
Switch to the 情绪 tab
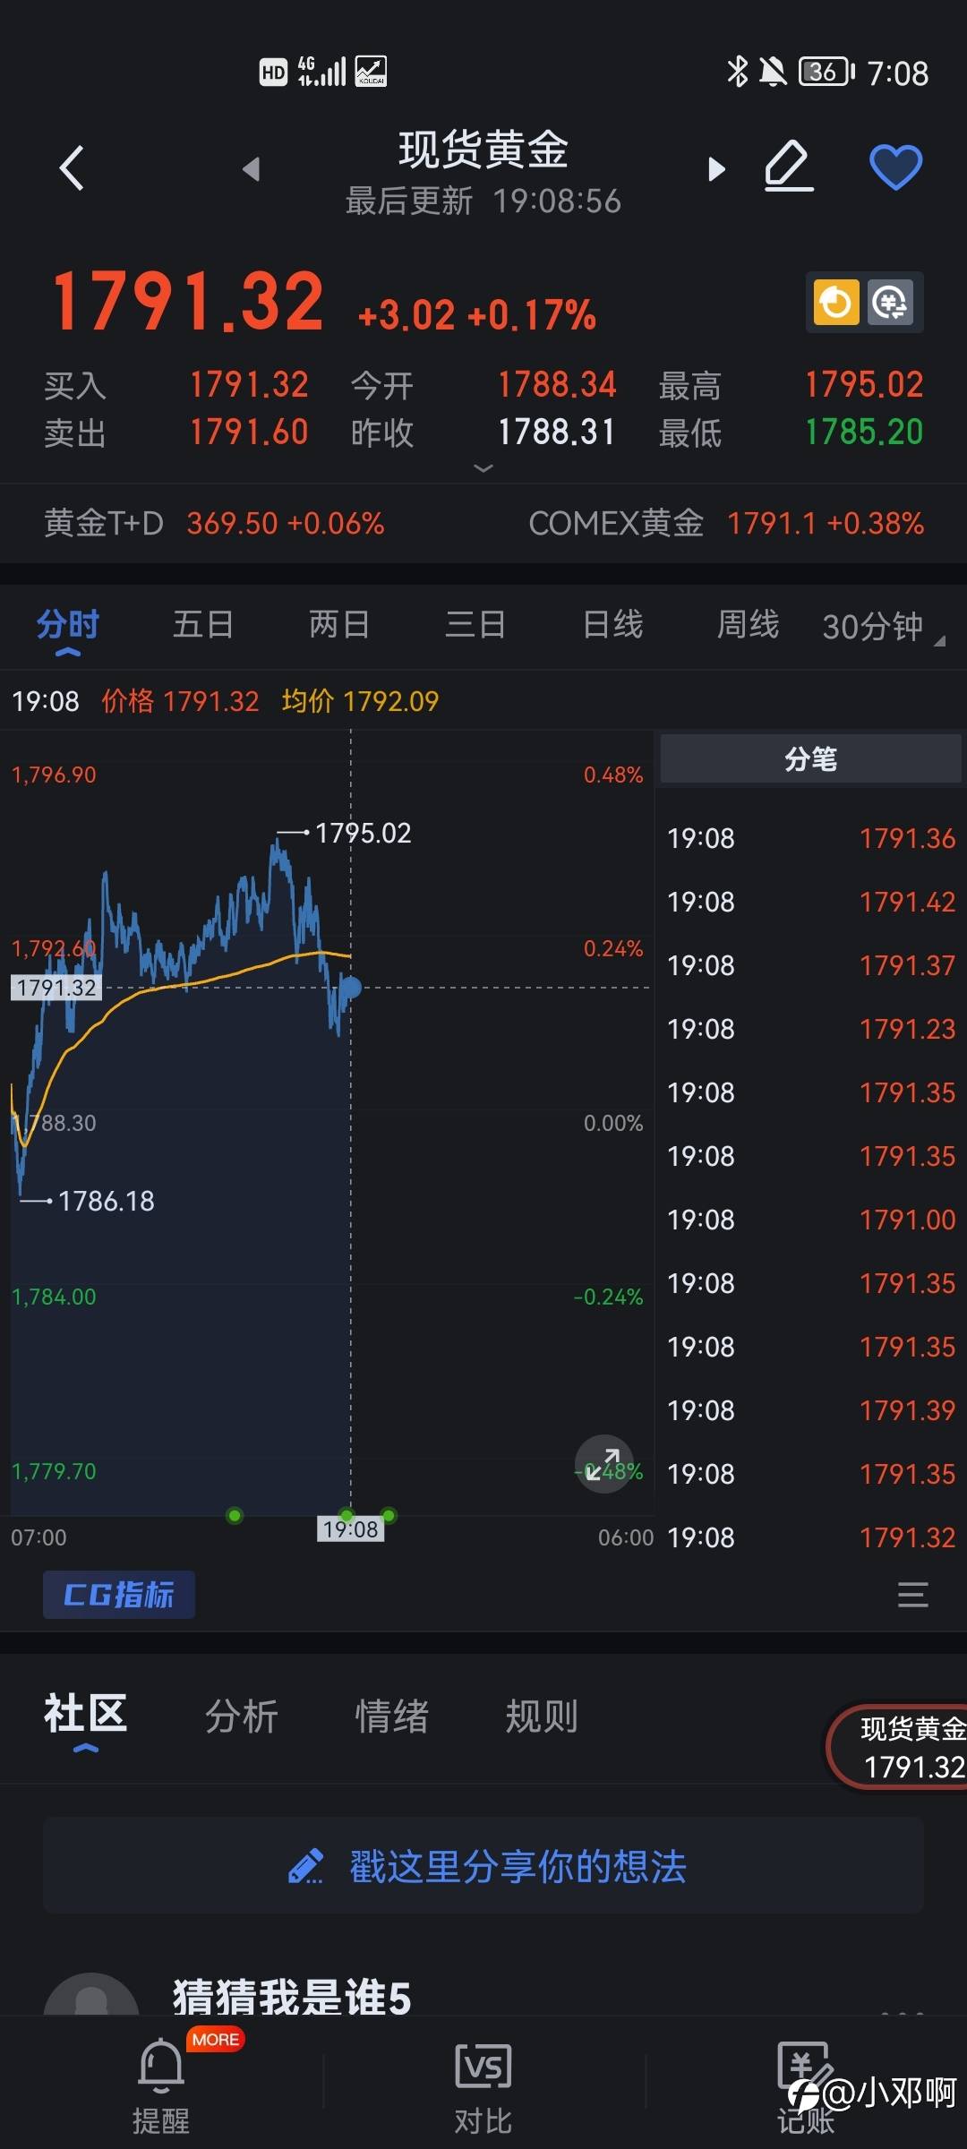point(392,1717)
